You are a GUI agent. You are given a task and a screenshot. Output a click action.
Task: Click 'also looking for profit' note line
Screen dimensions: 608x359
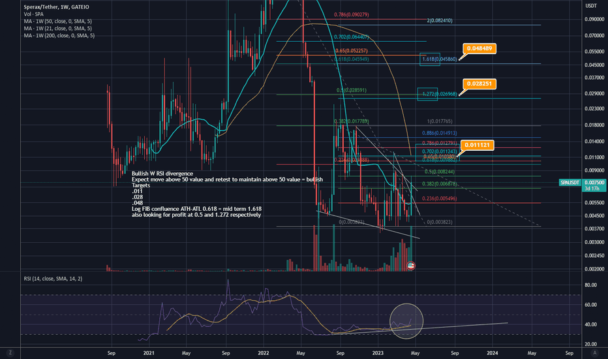pyautogui.click(x=196, y=215)
